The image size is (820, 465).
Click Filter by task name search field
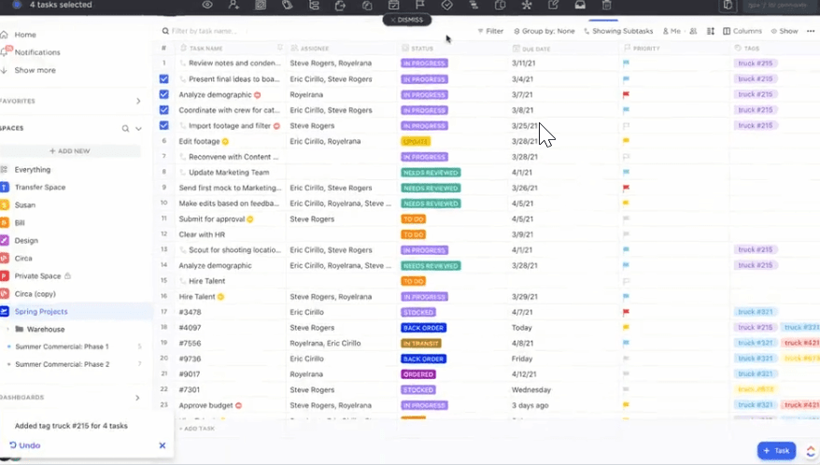[x=204, y=31]
